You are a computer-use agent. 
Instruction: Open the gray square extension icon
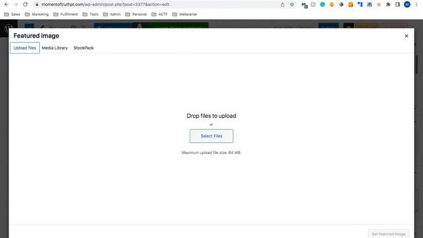313,5
